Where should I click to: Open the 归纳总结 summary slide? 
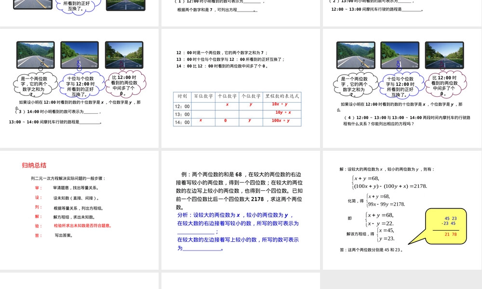(x=80, y=210)
